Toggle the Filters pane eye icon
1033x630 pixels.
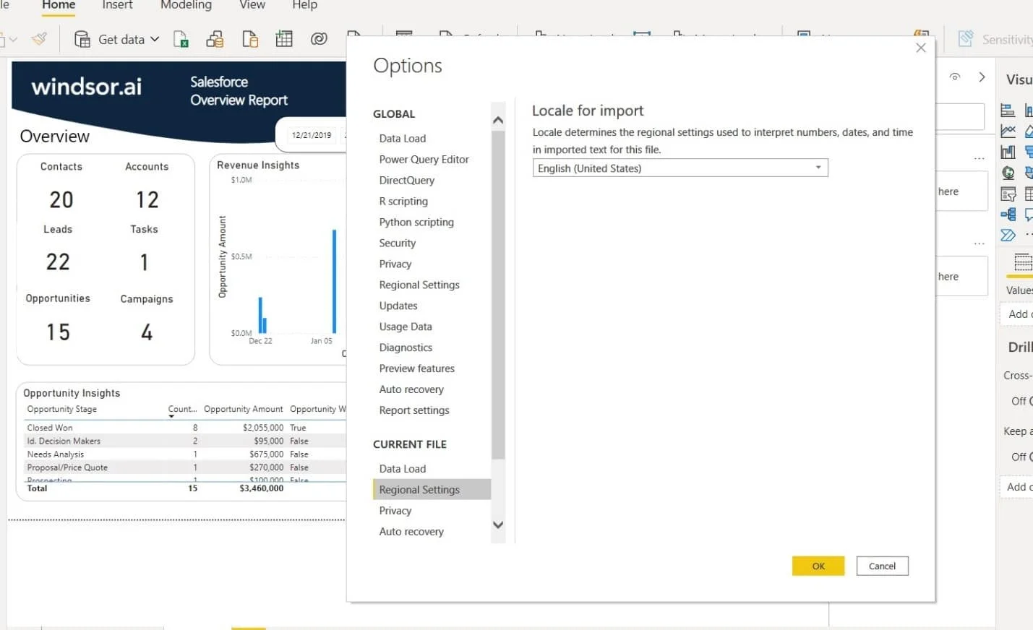pyautogui.click(x=955, y=77)
